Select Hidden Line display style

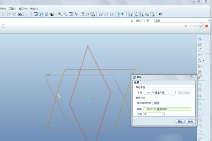click(x=106, y=14)
